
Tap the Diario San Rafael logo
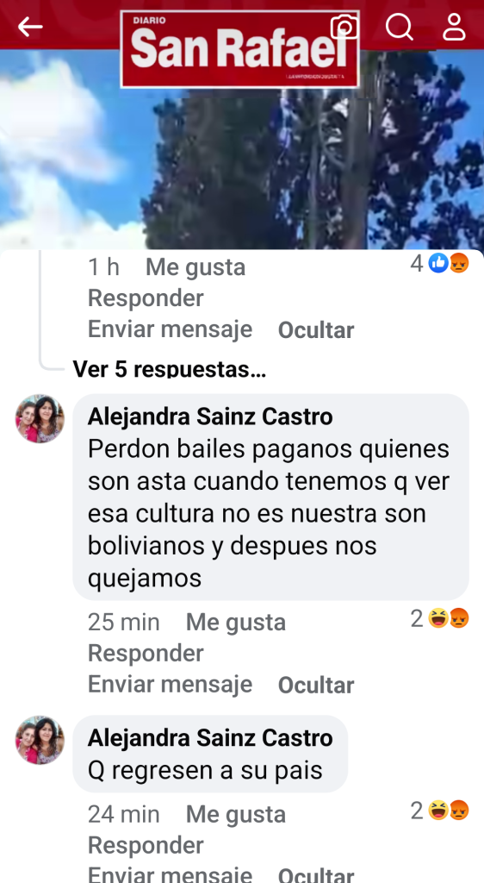(240, 49)
